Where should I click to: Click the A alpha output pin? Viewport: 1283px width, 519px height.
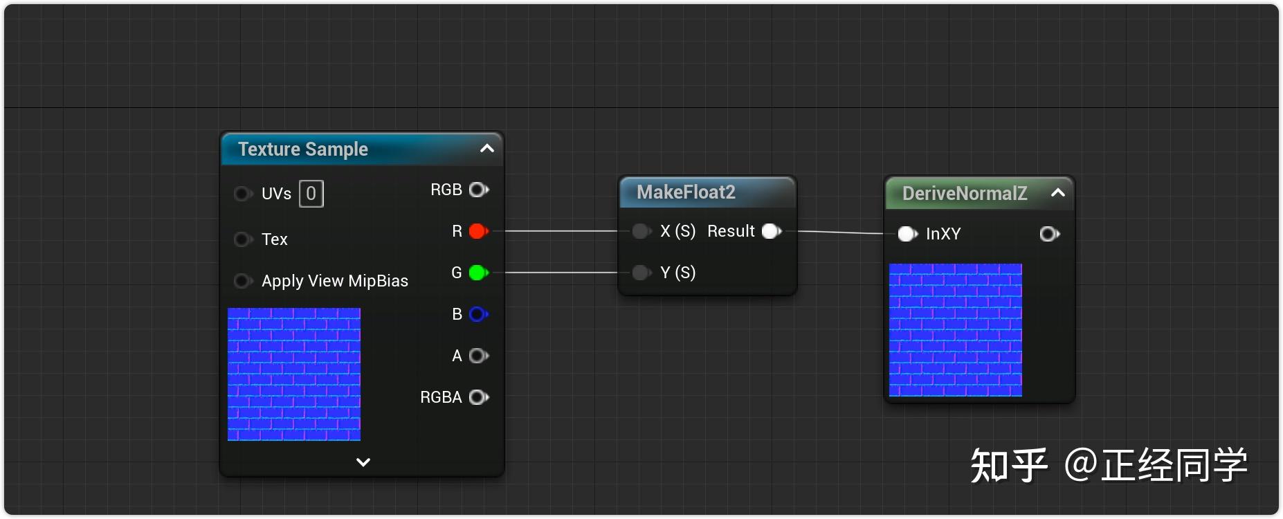[x=478, y=356]
